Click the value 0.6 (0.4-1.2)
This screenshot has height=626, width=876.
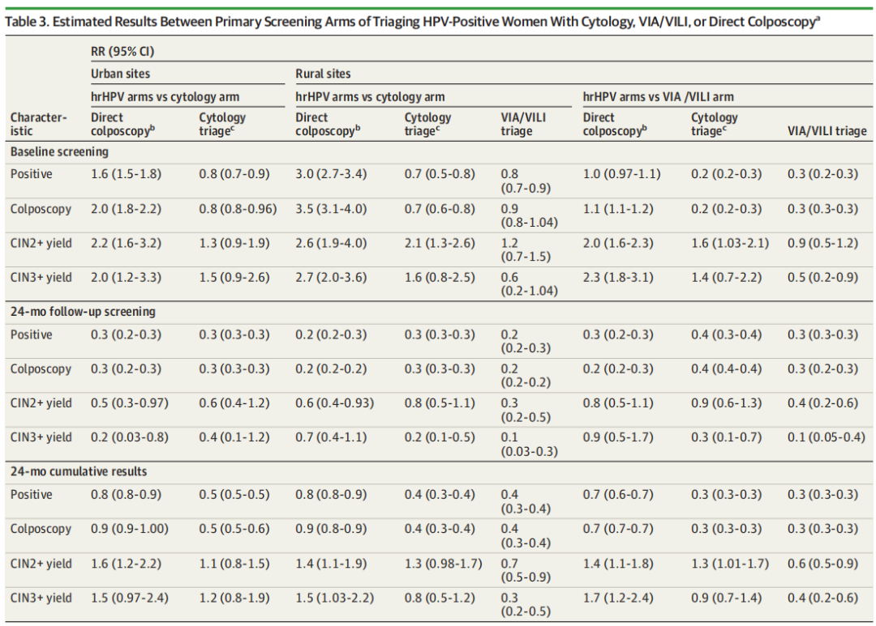point(234,402)
